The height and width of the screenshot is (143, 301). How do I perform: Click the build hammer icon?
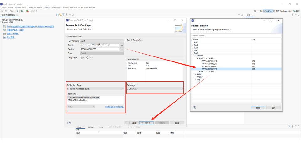pyautogui.click(x=11, y=11)
